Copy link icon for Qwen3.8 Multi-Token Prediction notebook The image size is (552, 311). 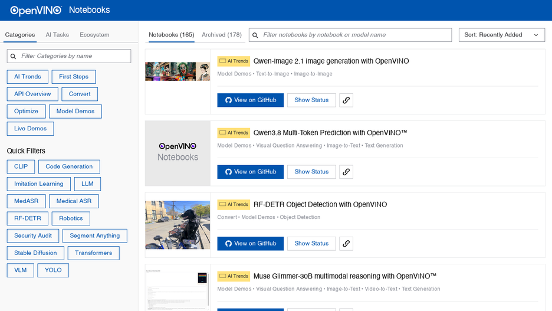[346, 172]
